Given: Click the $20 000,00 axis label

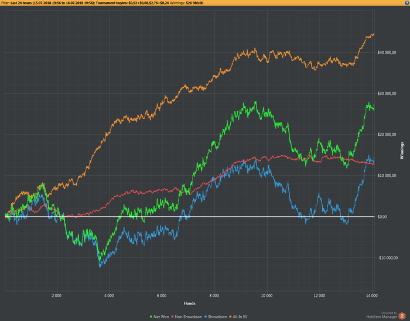Looking at the screenshot, I should (387, 135).
